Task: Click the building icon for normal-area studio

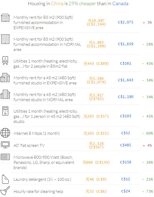Action: click(x=5, y=94)
